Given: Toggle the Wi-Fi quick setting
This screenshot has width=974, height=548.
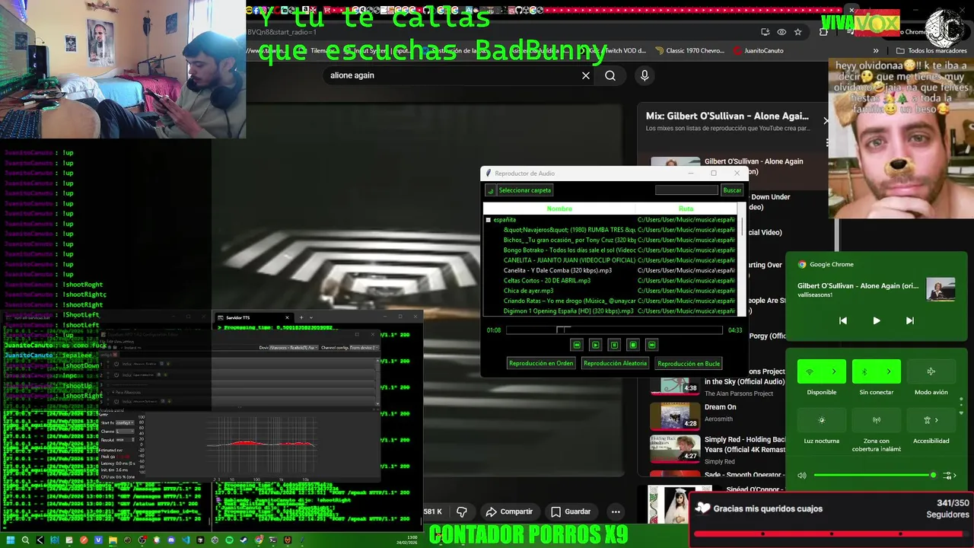Looking at the screenshot, I should [x=810, y=371].
